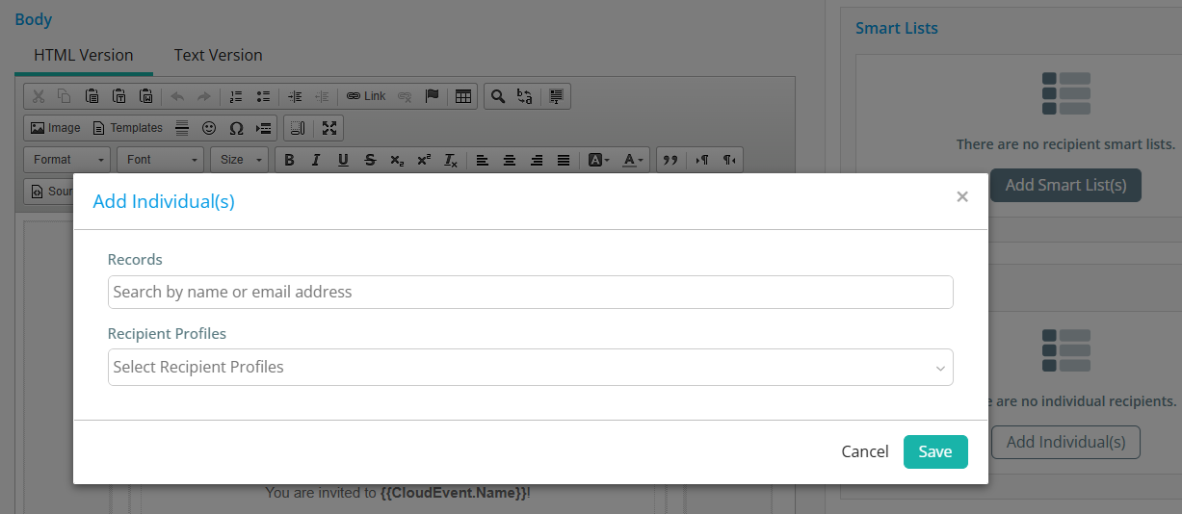The width and height of the screenshot is (1182, 514).
Task: Maximize the editor with the expand icon
Action: point(329,128)
